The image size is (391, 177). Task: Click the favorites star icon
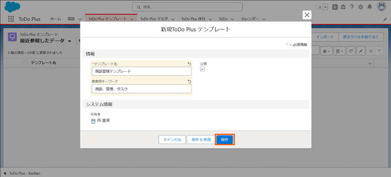tap(319, 7)
